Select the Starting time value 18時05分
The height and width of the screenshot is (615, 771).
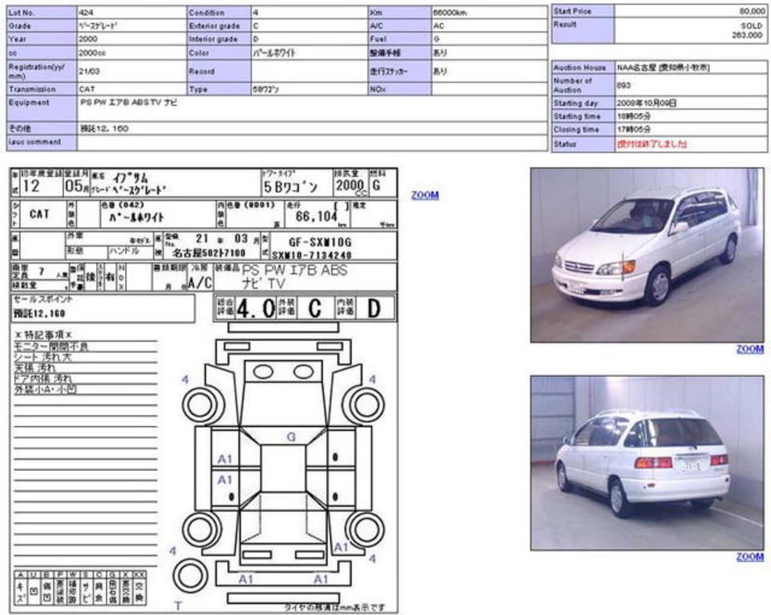(x=634, y=116)
